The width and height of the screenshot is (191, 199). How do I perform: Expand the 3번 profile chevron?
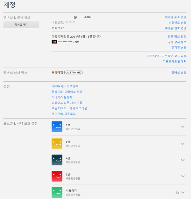pyautogui.click(x=183, y=176)
